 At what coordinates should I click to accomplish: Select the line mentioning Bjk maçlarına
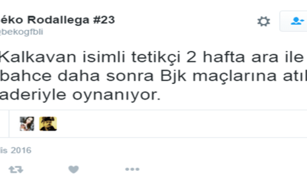coord(153,76)
